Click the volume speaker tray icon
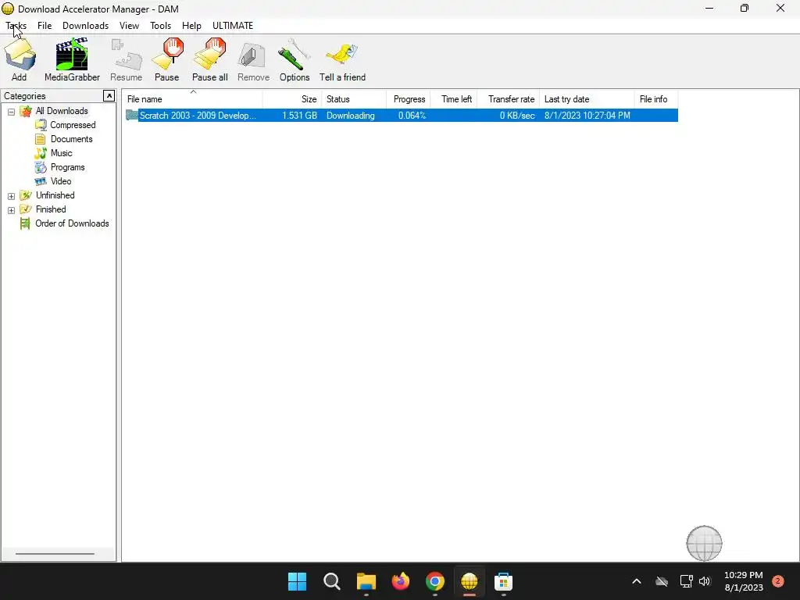 (x=705, y=581)
